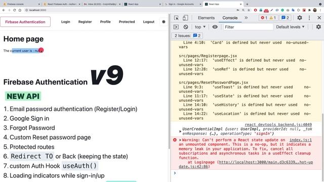Open the console settings gear icon

coord(318,27)
